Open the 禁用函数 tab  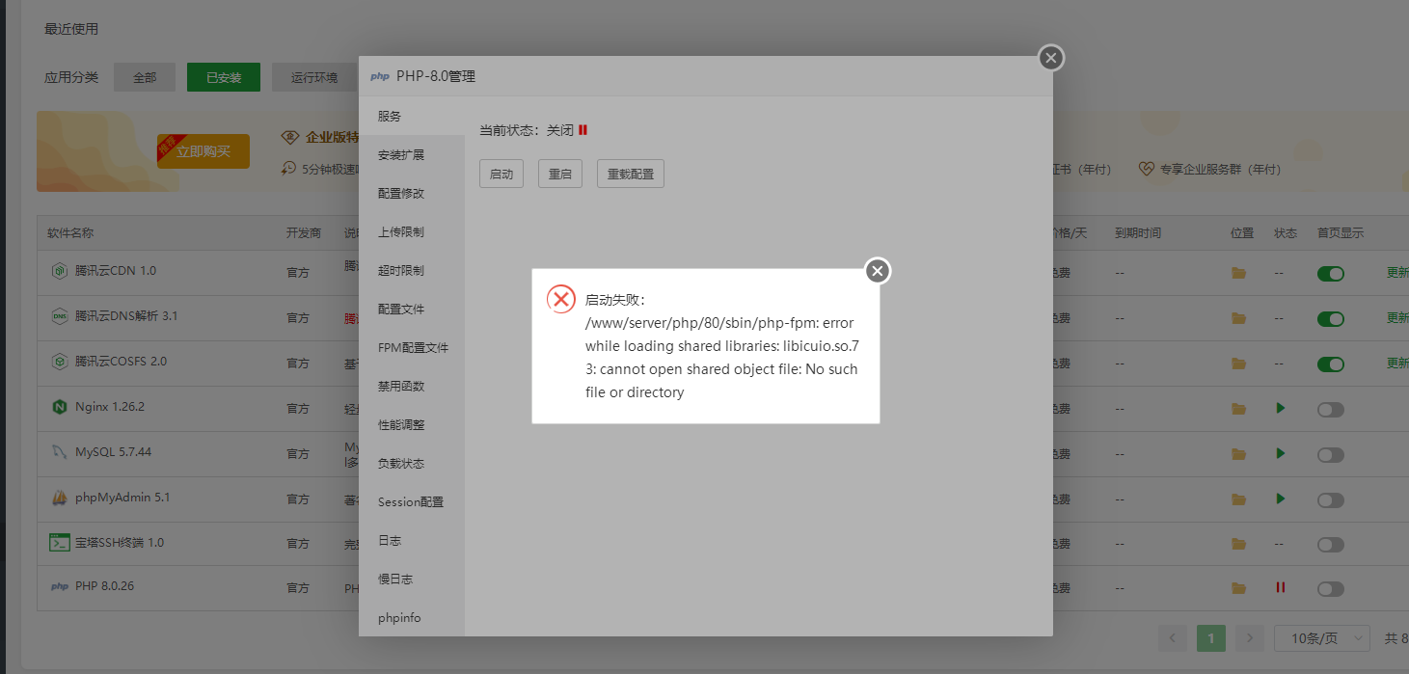point(412,386)
